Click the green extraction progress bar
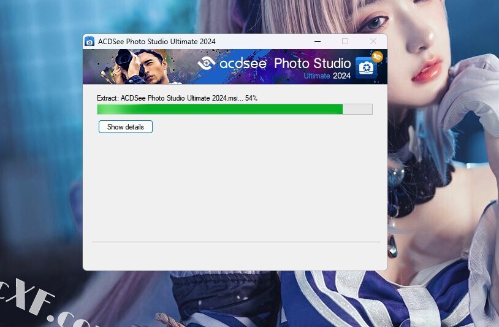The width and height of the screenshot is (499, 327). pos(235,109)
